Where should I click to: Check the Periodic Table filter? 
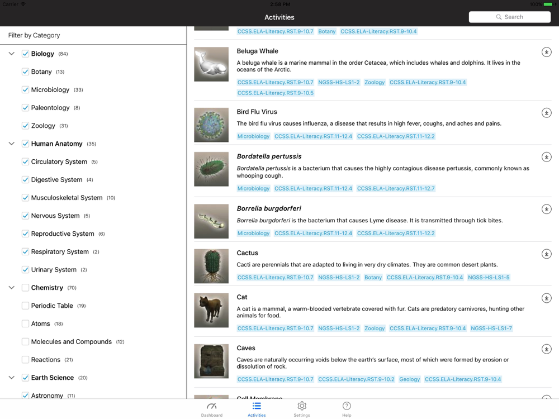[x=25, y=306]
